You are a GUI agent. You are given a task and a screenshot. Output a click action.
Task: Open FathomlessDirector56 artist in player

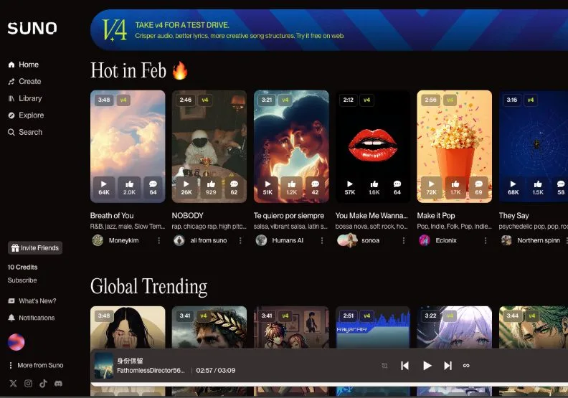tap(151, 371)
